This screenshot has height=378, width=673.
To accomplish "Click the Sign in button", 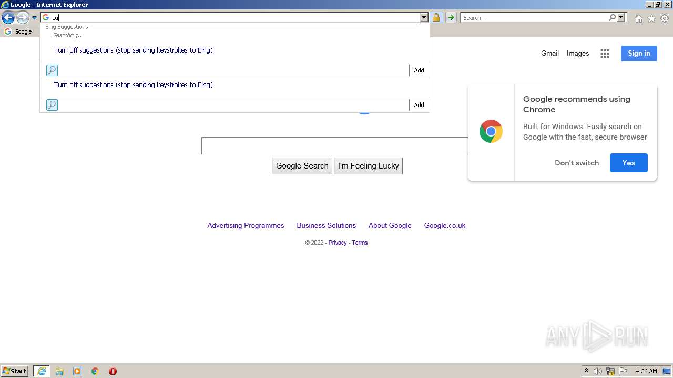I will [639, 53].
